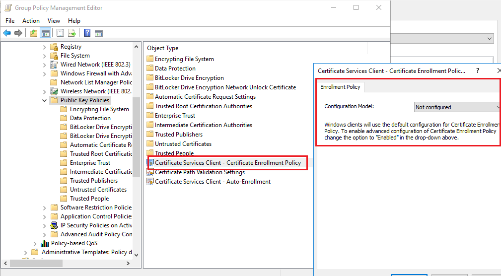
Task: Click Wireless Network (IEEE 802. tree icon
Action: point(54,91)
